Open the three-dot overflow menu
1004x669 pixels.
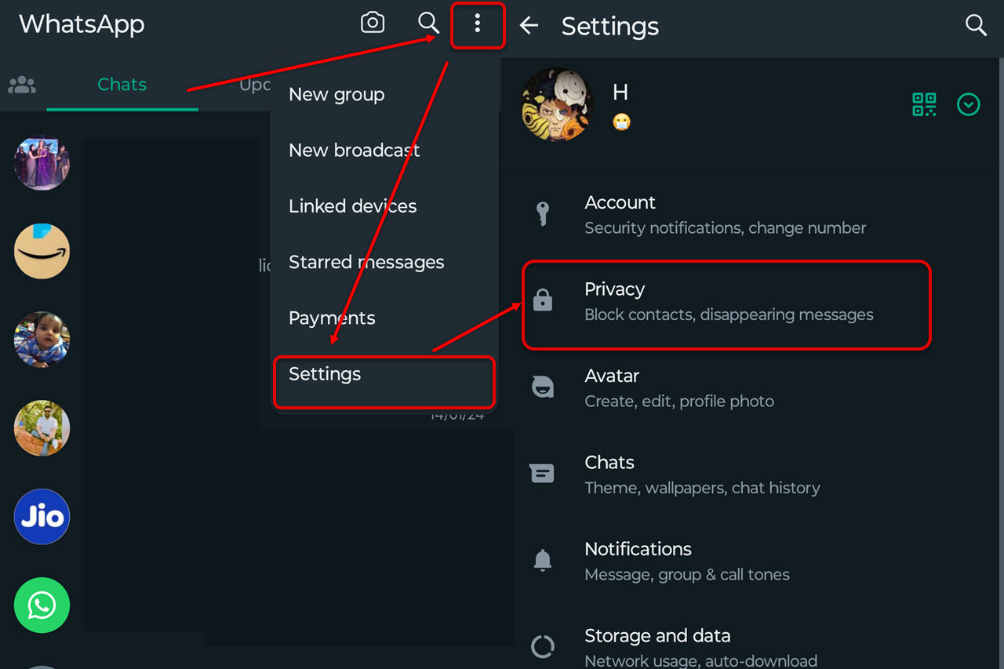coord(477,24)
